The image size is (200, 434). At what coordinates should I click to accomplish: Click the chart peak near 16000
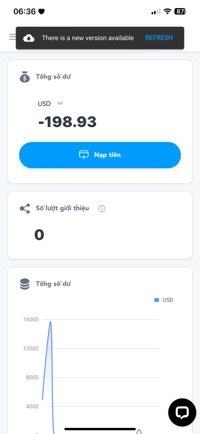pos(50,322)
